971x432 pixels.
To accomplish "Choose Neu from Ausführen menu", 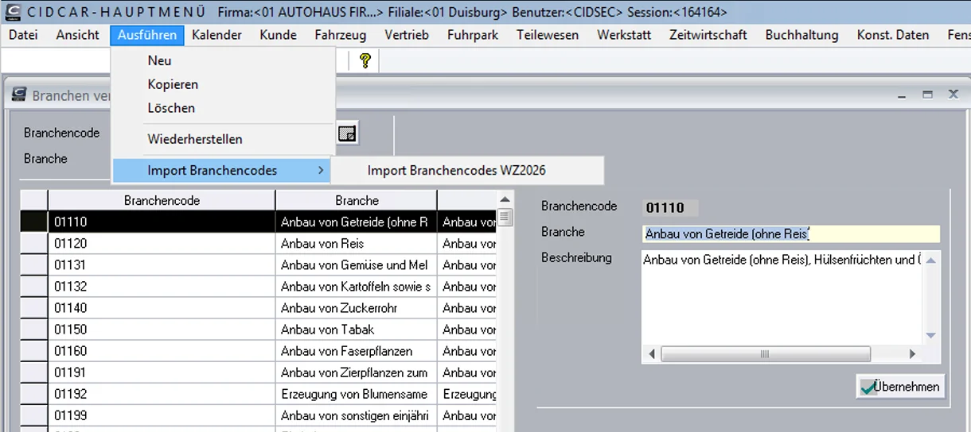I will point(159,60).
